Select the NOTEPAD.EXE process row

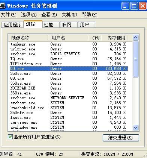[69, 88]
